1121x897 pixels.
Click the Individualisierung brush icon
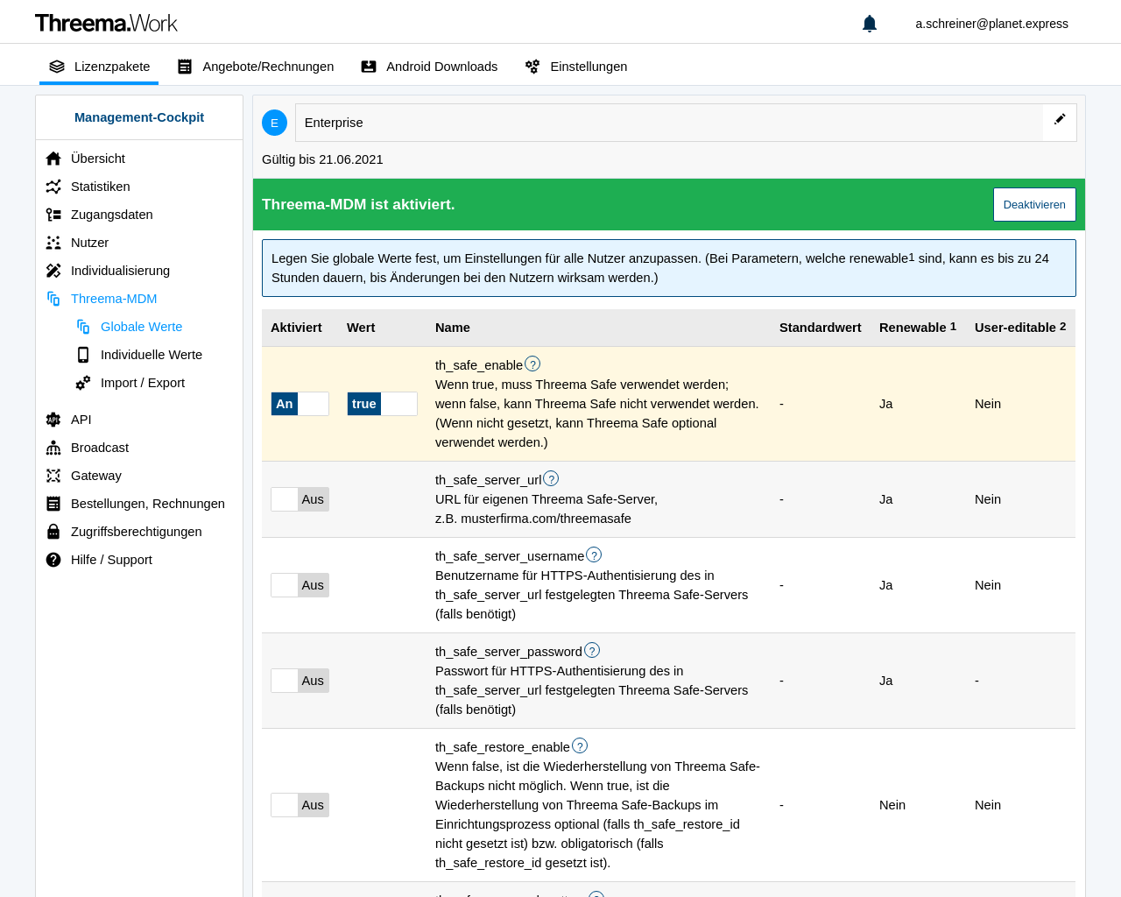click(53, 271)
